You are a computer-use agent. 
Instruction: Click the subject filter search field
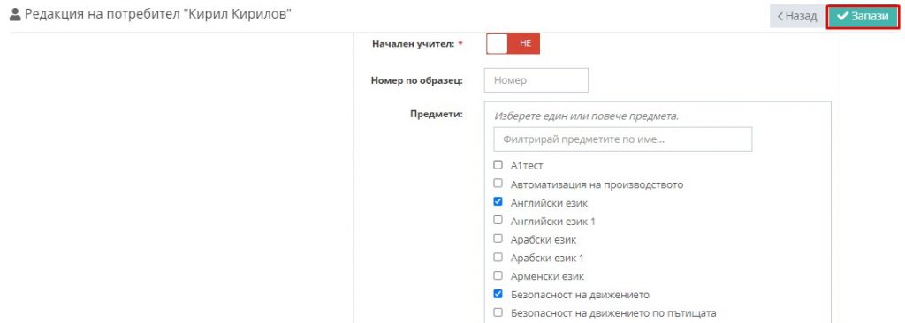[x=623, y=139]
